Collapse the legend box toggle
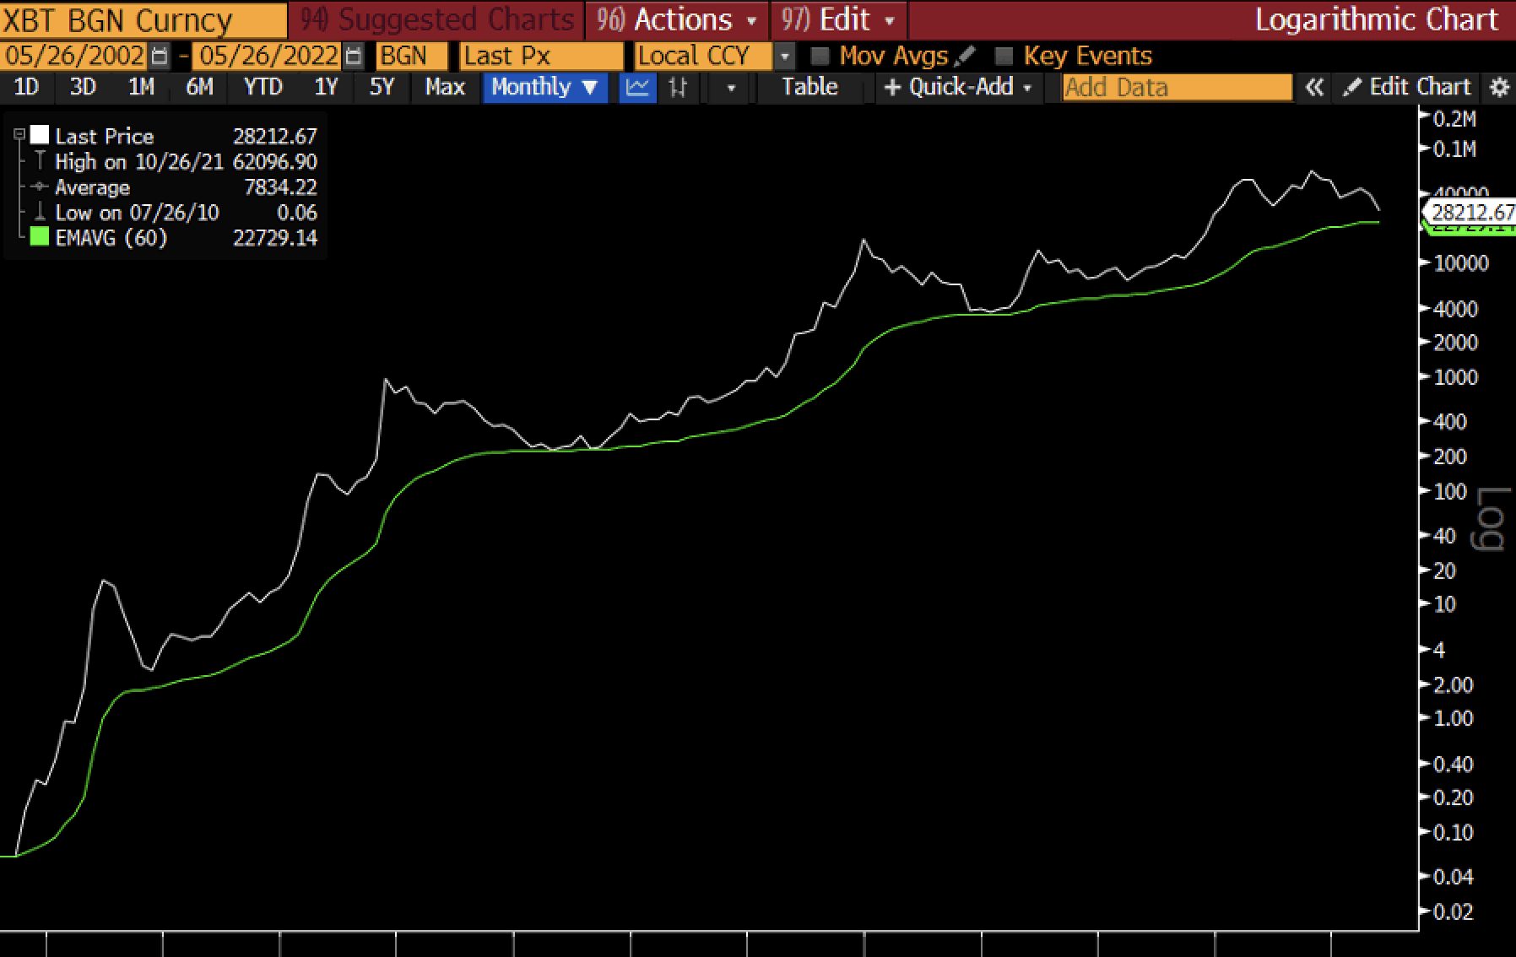 [19, 133]
